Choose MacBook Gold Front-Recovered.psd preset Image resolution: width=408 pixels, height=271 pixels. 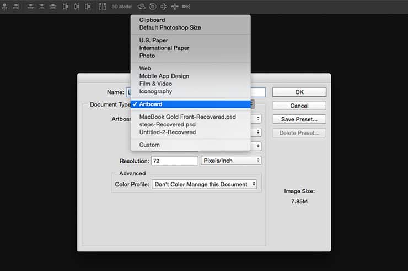coord(190,117)
